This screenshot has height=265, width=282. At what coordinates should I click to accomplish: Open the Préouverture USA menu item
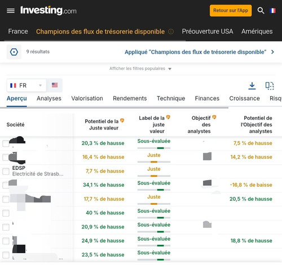point(208,32)
